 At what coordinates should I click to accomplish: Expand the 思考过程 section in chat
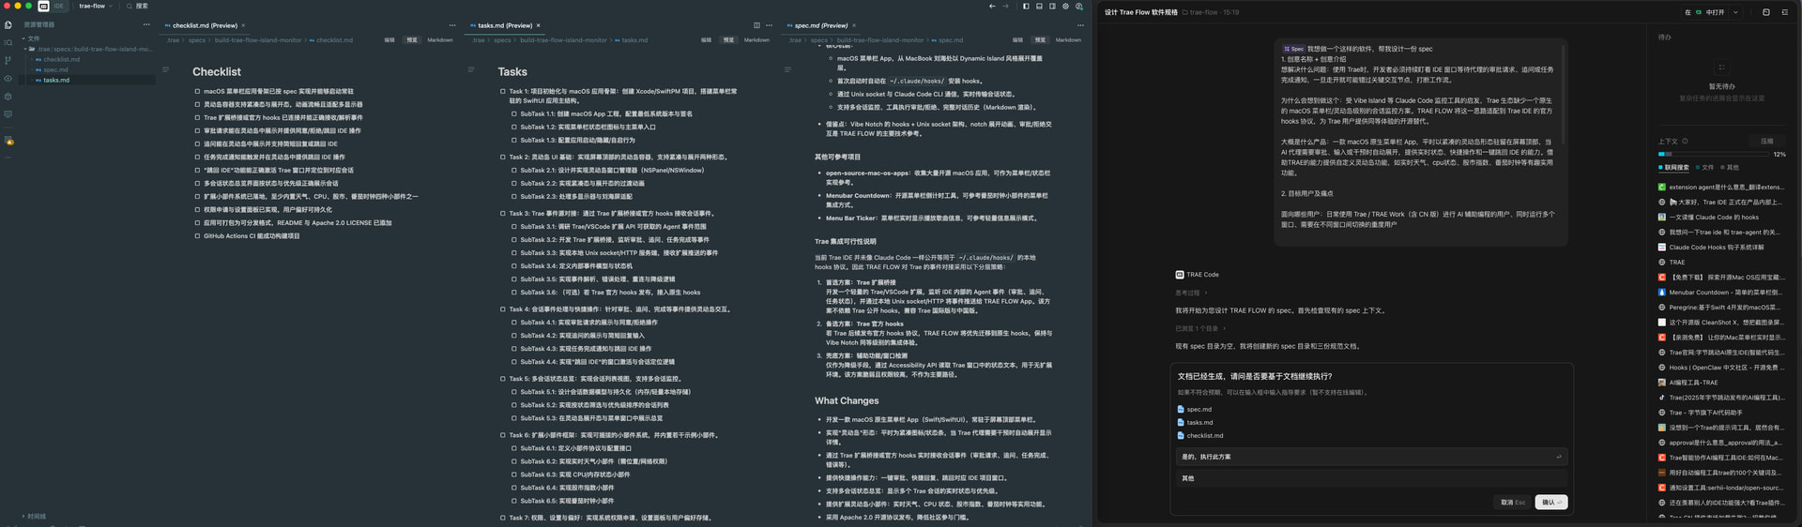point(1190,293)
